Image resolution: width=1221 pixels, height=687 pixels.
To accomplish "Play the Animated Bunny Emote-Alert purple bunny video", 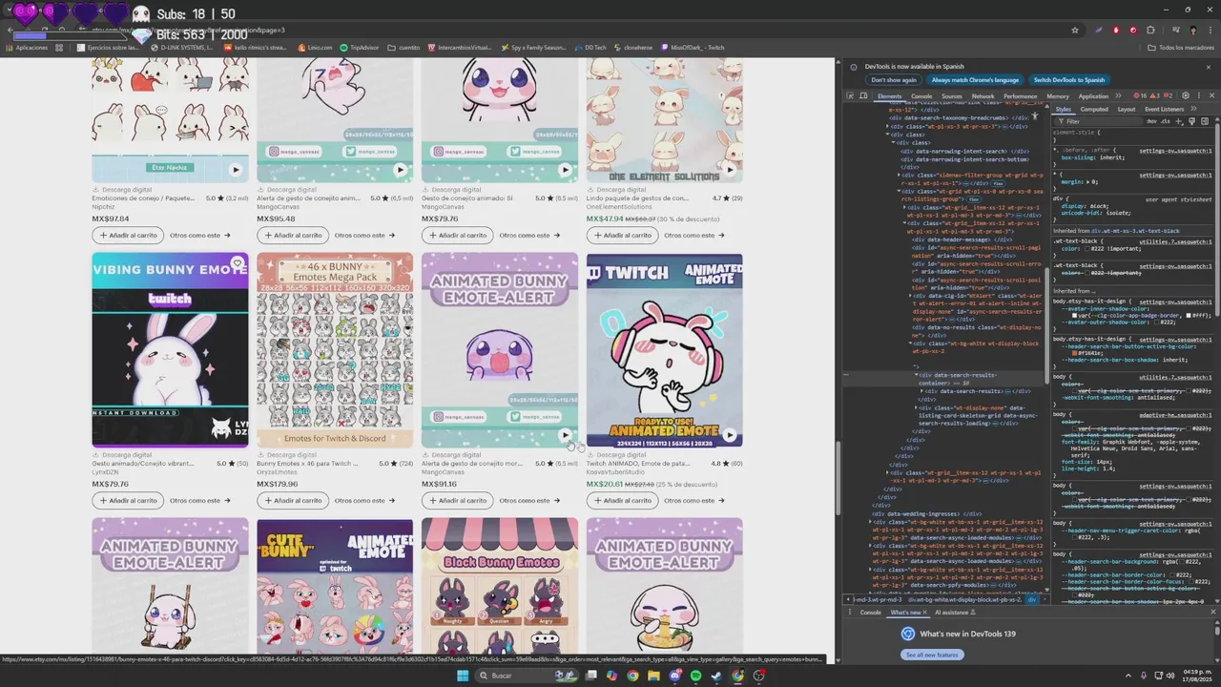I will pyautogui.click(x=565, y=435).
